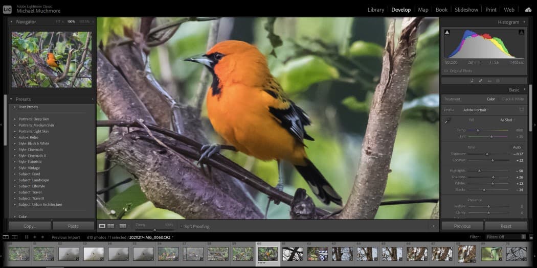Open the Filters Off dropdown
This screenshot has width=537, height=268.
point(505,237)
